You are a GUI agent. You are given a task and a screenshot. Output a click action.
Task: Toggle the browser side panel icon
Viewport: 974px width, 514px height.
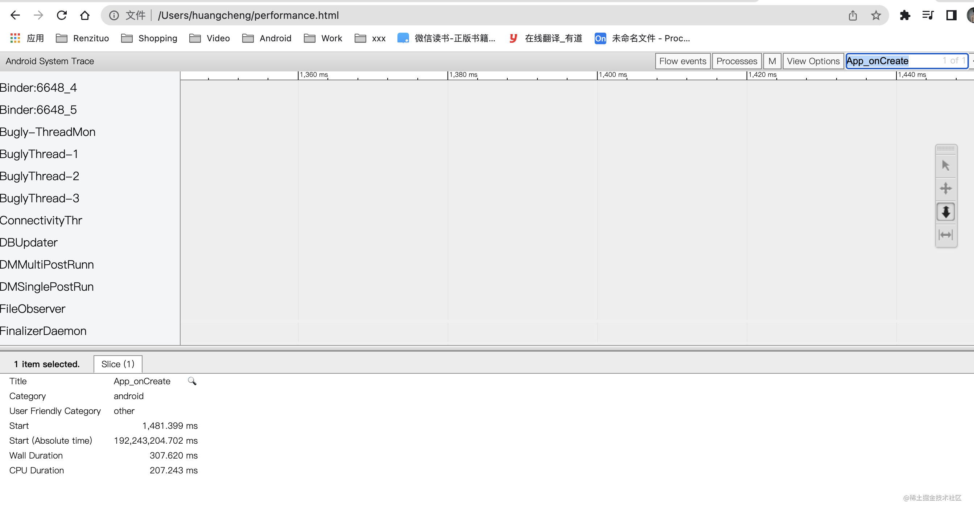(x=951, y=16)
